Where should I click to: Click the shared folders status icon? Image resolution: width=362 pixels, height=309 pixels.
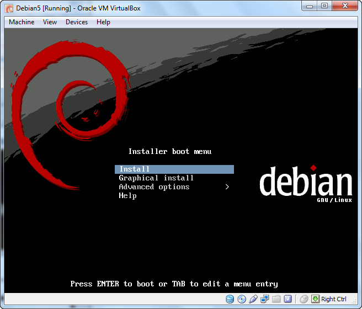tap(276, 299)
